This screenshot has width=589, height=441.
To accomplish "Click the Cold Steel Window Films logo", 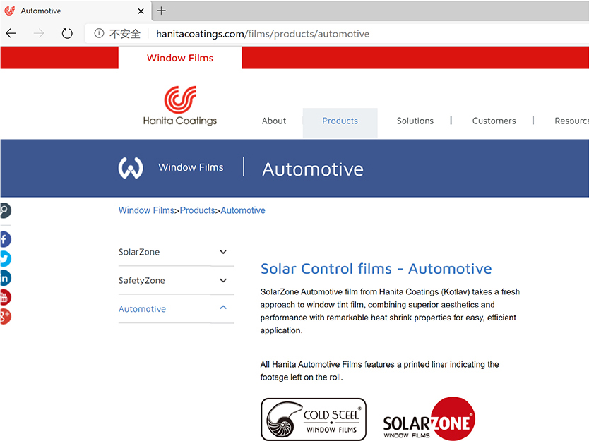I will [x=314, y=419].
